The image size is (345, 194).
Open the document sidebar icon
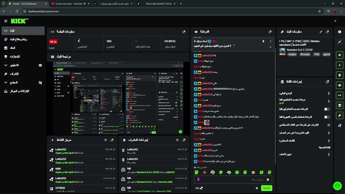pyautogui.click(x=340, y=75)
